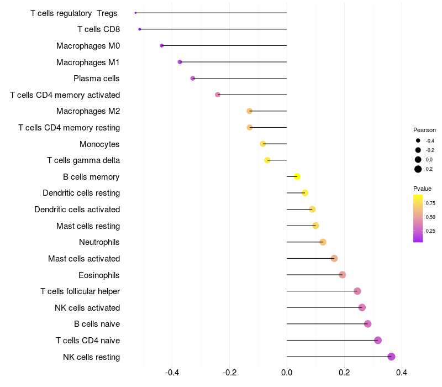Click the Pearson 0.2 legend circle
The height and width of the screenshot is (387, 442).
pos(418,169)
